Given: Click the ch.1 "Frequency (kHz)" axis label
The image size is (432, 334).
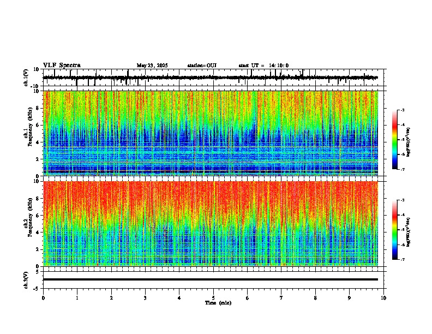Looking at the screenshot, I should click(x=30, y=127).
